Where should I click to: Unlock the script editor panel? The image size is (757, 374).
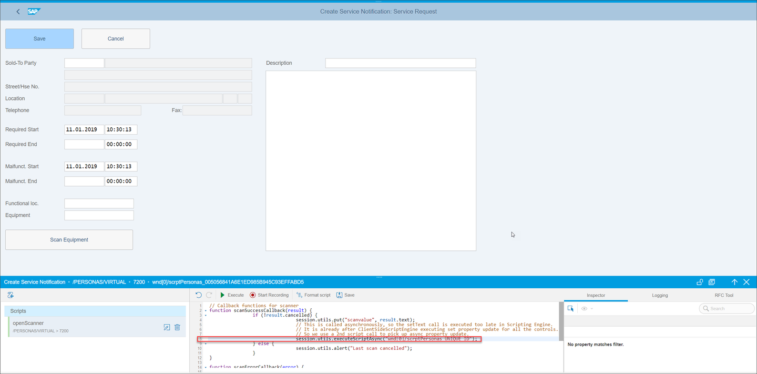click(x=700, y=282)
